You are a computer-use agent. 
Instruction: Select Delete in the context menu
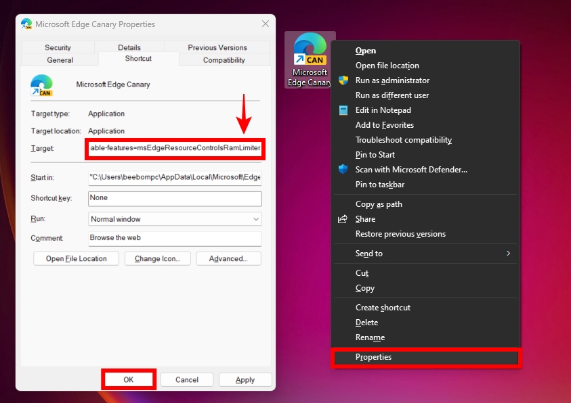tap(425, 323)
